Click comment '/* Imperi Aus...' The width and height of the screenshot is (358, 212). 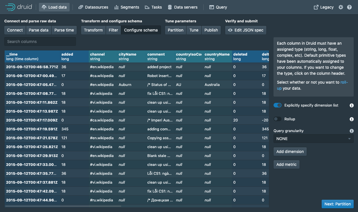tap(160, 120)
